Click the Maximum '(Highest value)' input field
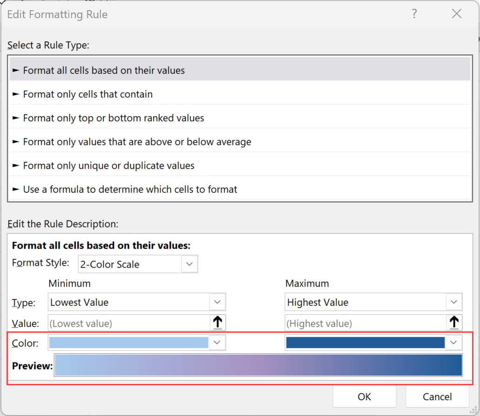Screen dimensions: 480x416 (x=365, y=323)
